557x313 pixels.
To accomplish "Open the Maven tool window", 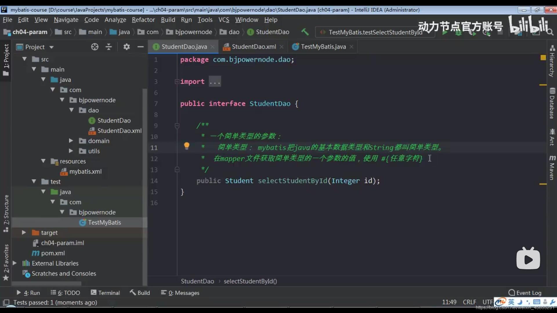I will [x=552, y=168].
